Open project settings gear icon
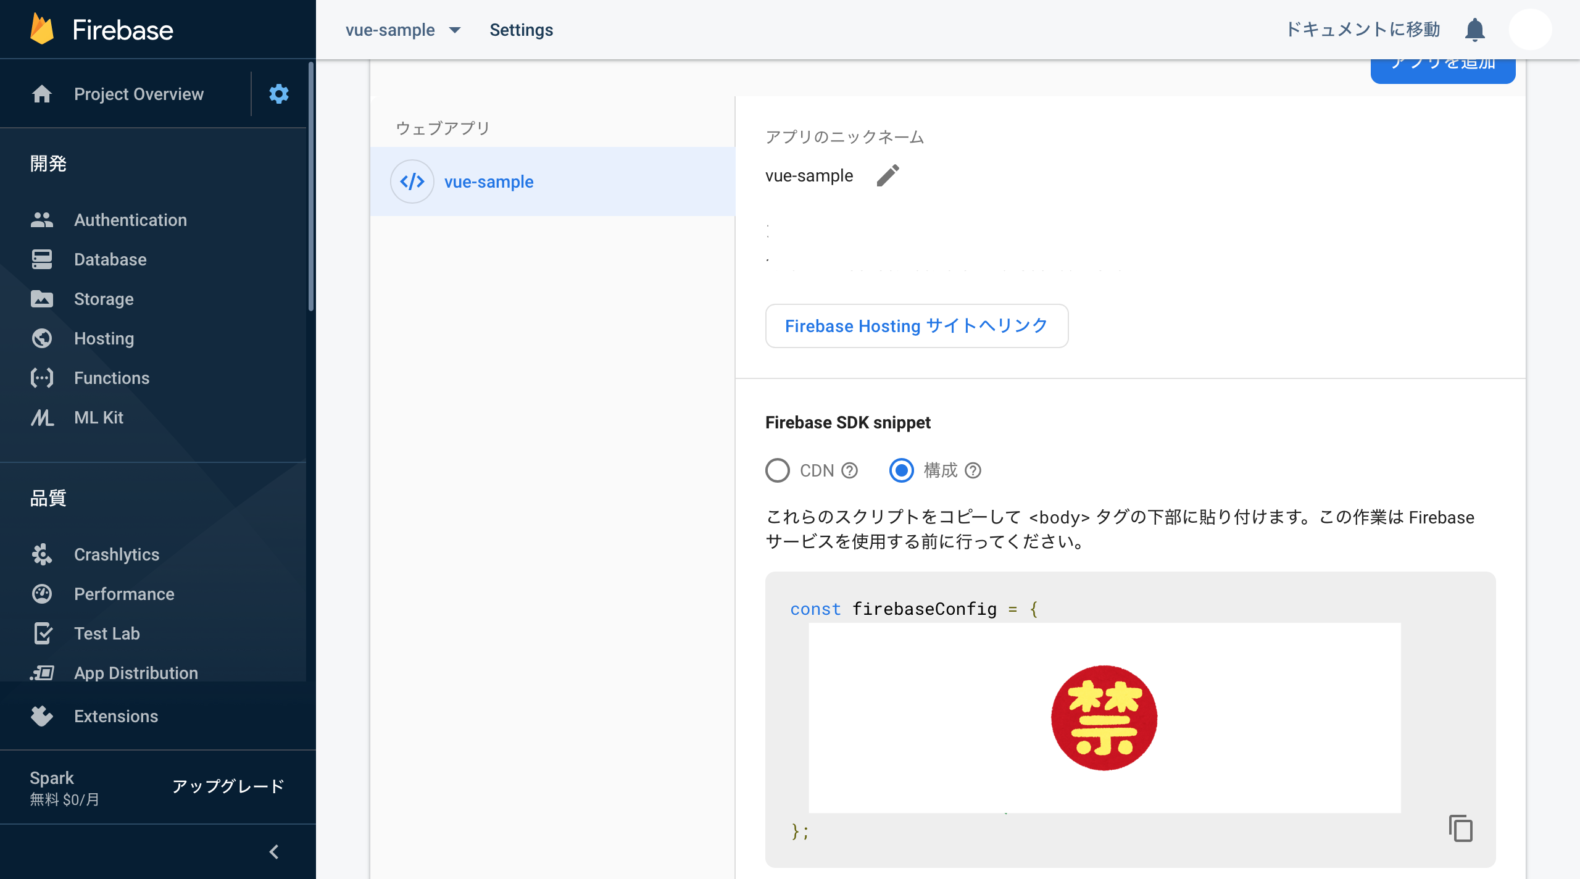Viewport: 1580px width, 879px height. pyautogui.click(x=279, y=94)
